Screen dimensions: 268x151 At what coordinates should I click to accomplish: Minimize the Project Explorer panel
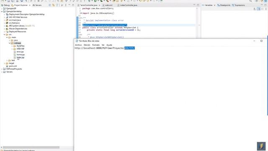click(70, 5)
